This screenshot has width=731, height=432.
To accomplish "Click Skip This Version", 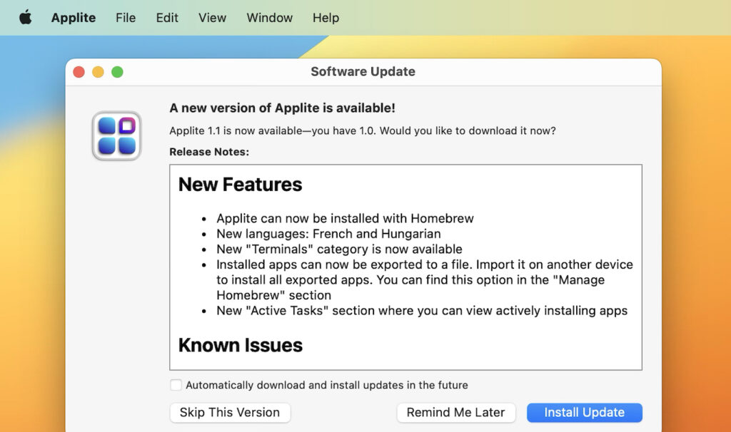I will (230, 413).
